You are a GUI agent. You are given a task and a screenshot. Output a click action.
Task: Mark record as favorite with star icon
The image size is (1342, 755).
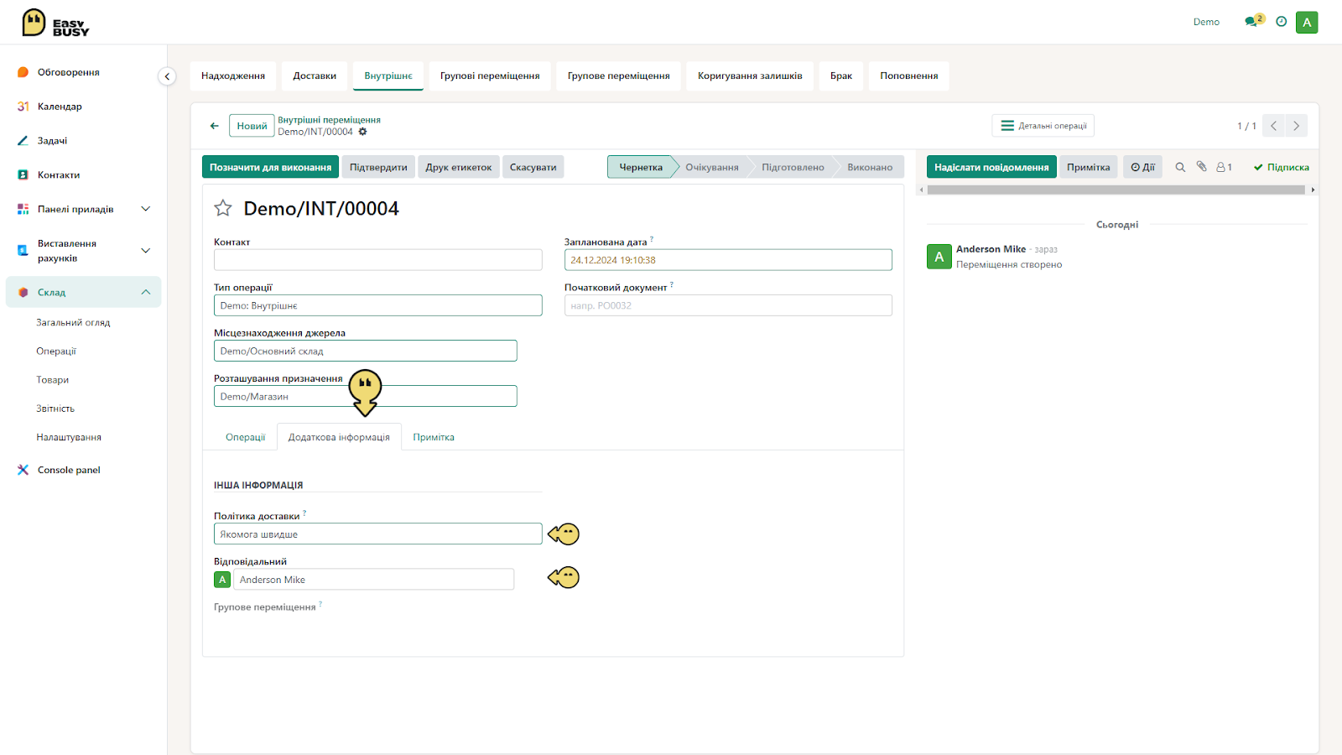tap(223, 208)
